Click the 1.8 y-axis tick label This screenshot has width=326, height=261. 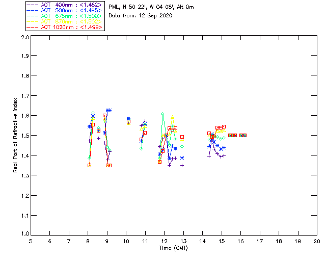(25, 75)
